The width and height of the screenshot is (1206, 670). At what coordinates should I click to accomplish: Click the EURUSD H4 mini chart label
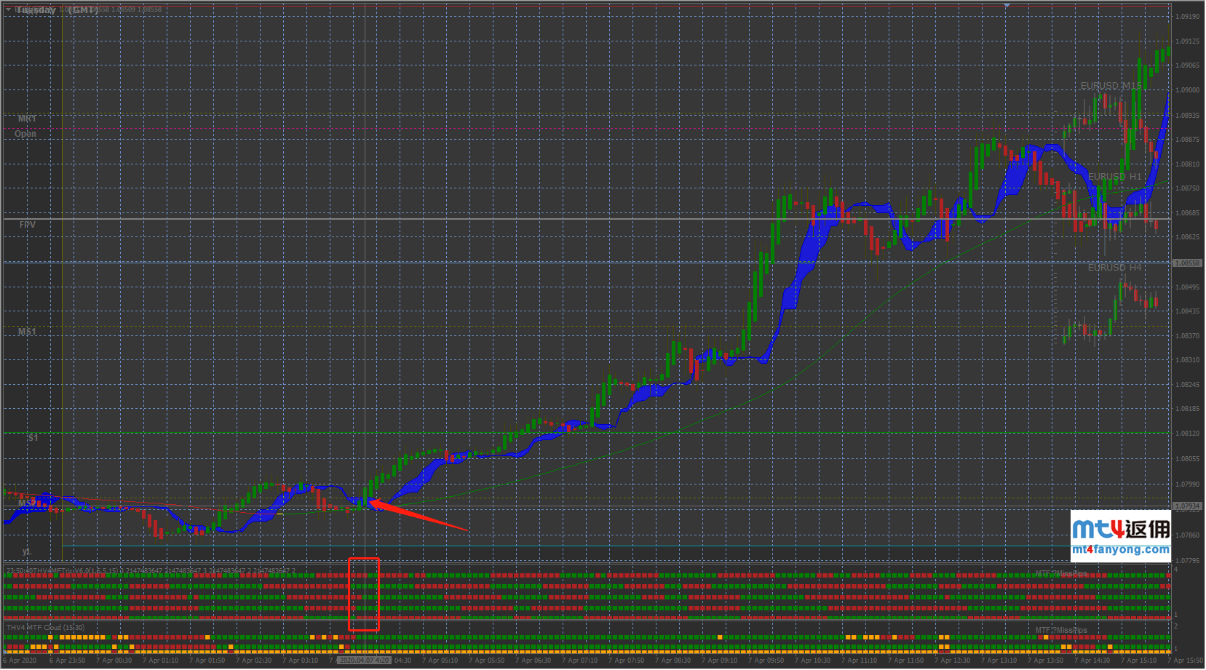1114,268
